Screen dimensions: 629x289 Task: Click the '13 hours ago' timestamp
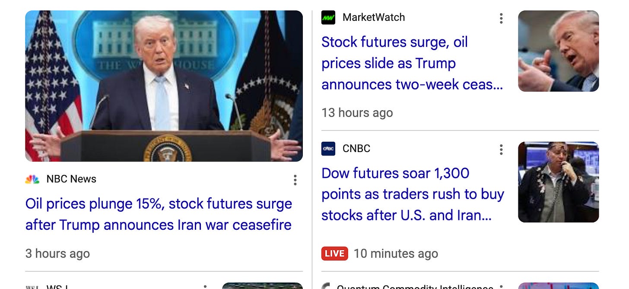[357, 113]
